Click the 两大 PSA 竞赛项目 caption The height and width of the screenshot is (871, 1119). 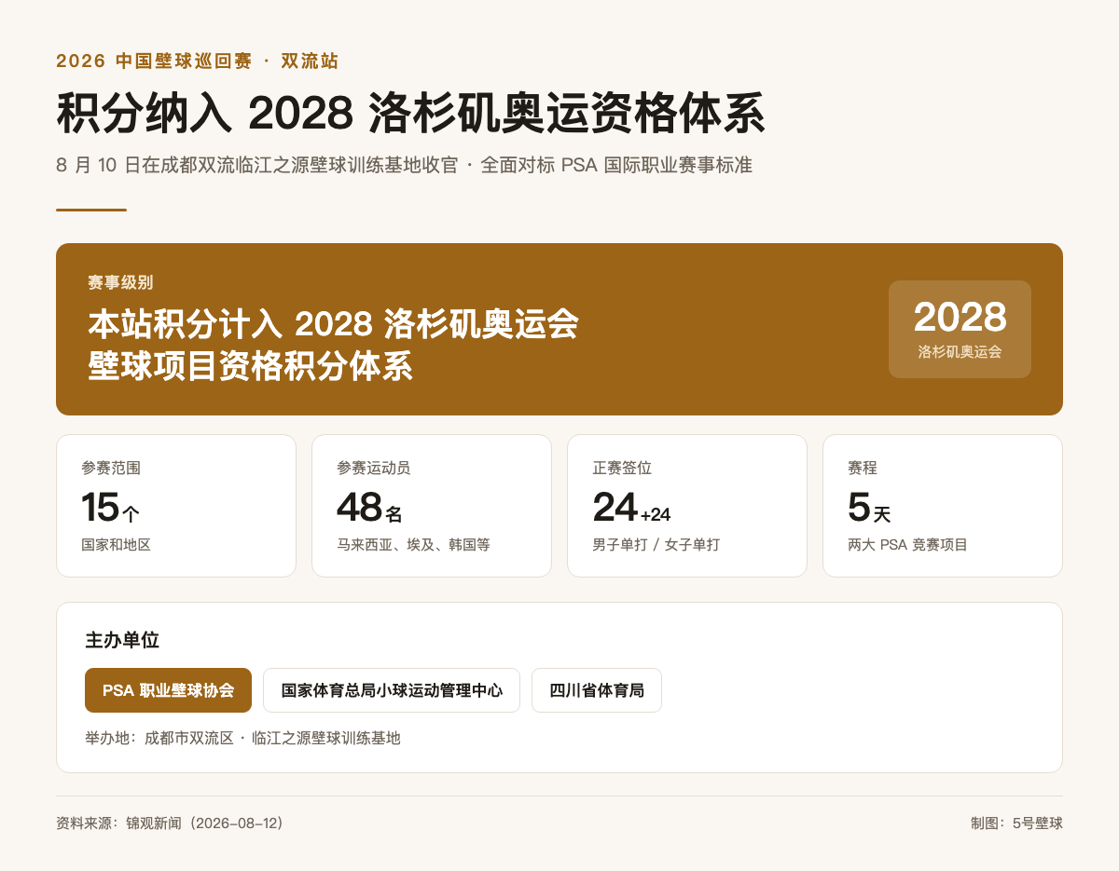click(x=907, y=545)
